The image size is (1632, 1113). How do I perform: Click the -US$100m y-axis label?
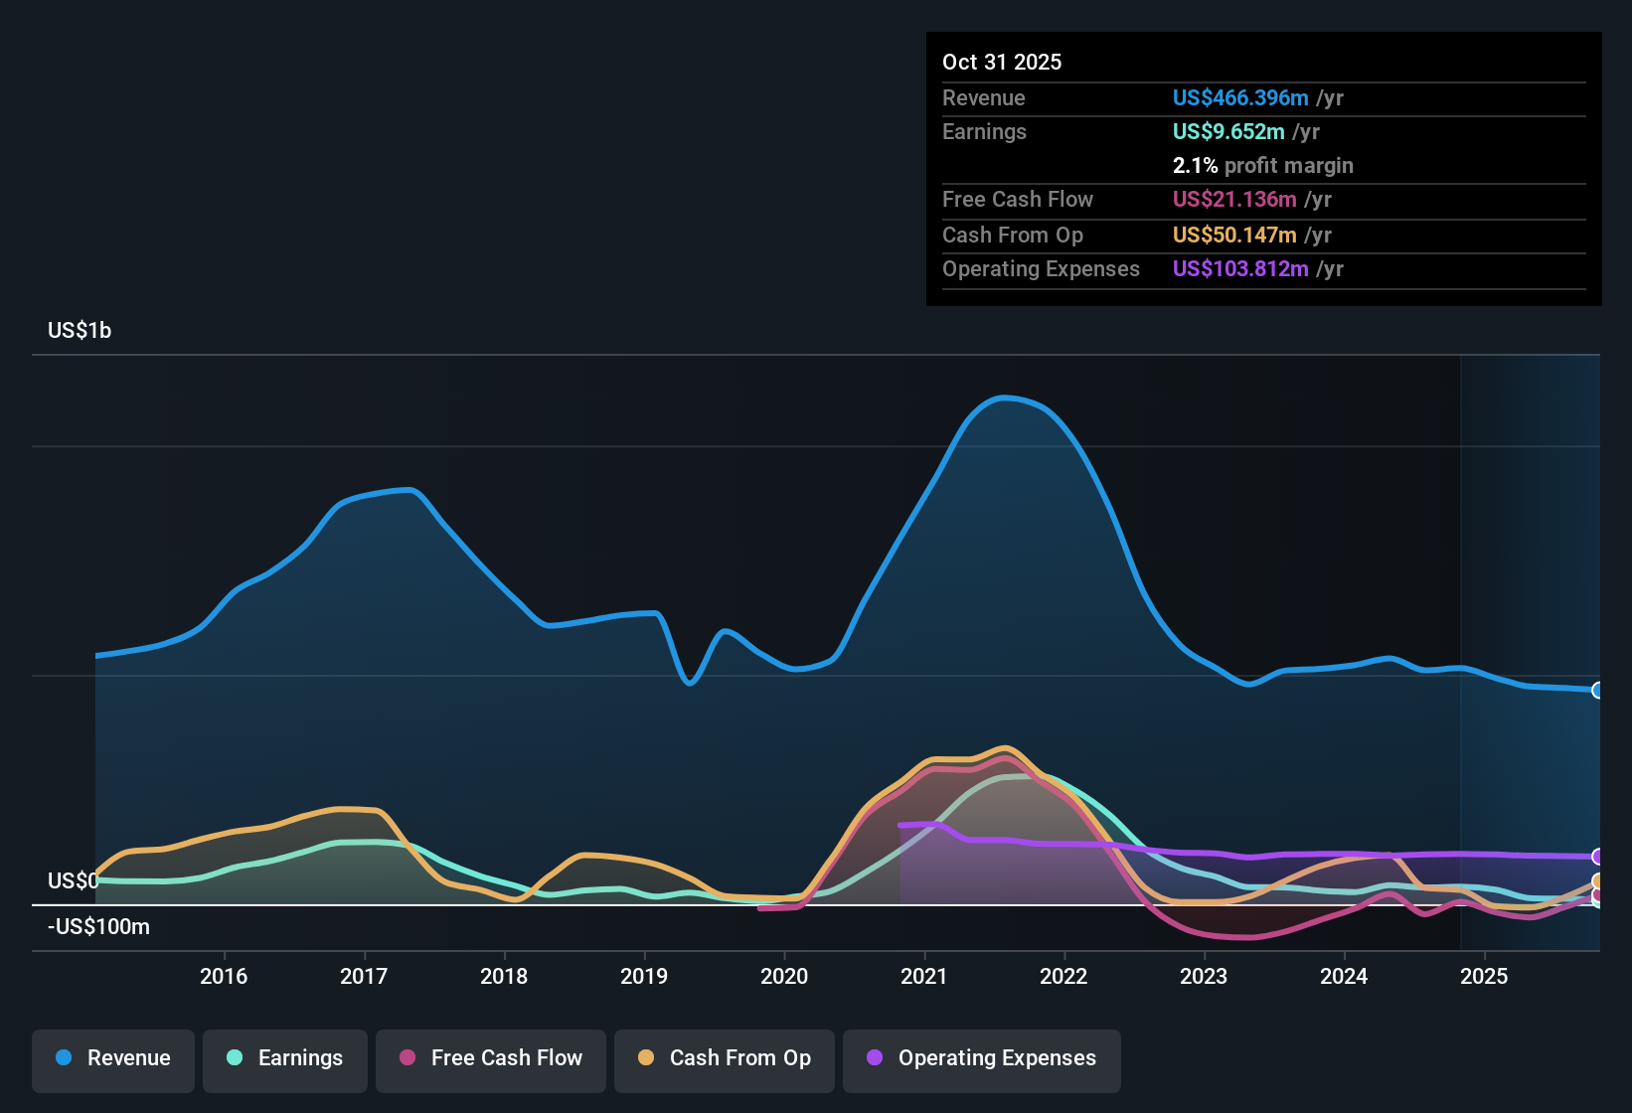(99, 927)
